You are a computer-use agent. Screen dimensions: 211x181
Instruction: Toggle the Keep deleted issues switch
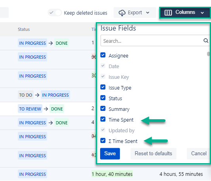point(55,13)
